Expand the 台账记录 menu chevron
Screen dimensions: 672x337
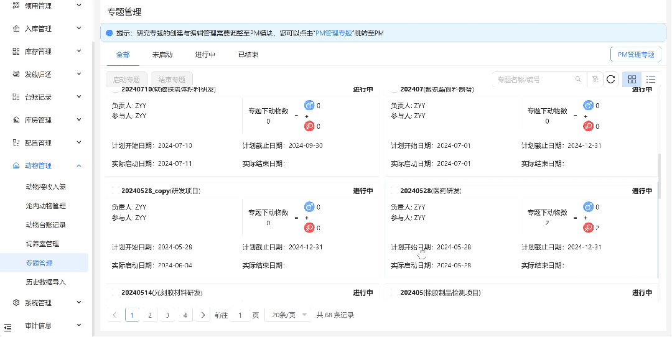click(x=79, y=97)
